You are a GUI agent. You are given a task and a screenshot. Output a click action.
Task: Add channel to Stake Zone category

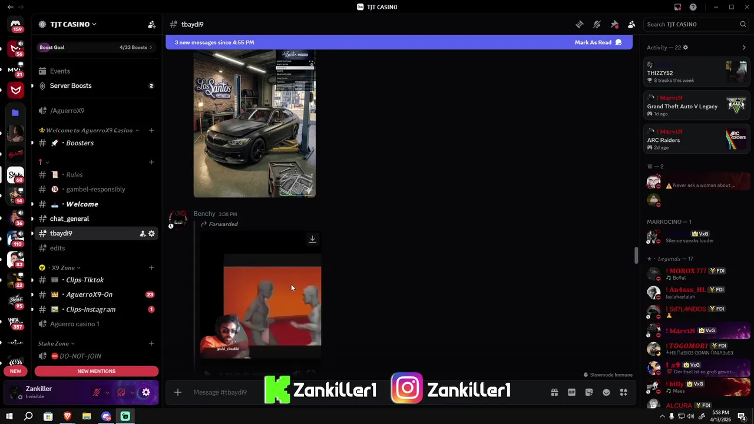click(x=151, y=343)
